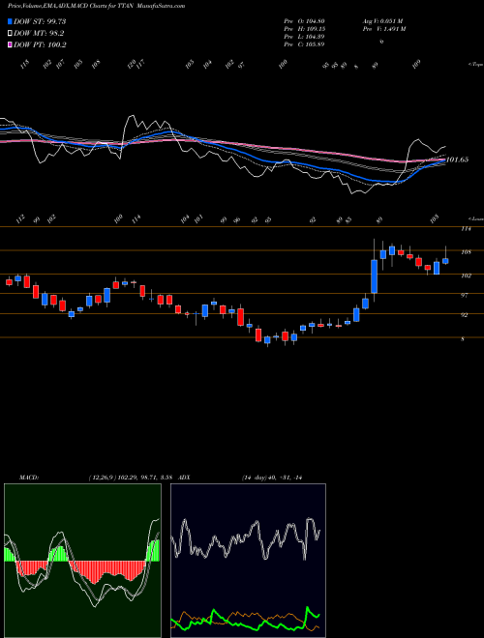Click the 97 price axis label
Viewport: 484px width, 638px height.
click(x=465, y=296)
